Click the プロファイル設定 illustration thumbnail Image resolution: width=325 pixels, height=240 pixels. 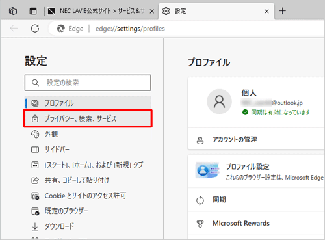point(207,170)
